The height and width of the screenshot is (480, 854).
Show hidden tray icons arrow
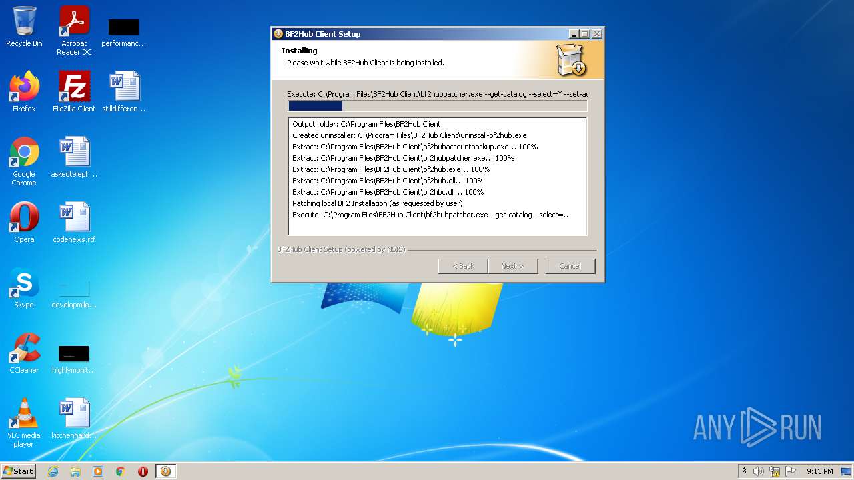(x=744, y=471)
